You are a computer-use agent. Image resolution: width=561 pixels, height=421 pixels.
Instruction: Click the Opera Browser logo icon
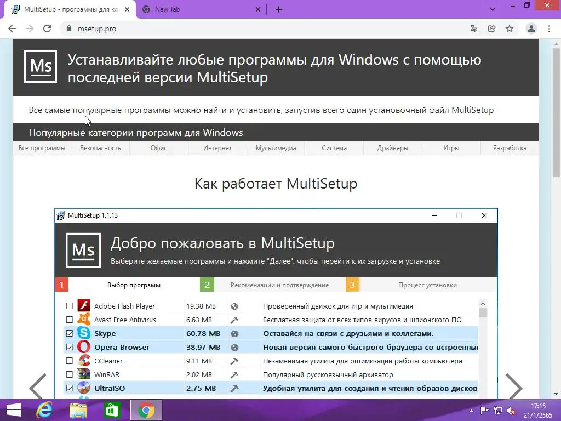point(84,347)
